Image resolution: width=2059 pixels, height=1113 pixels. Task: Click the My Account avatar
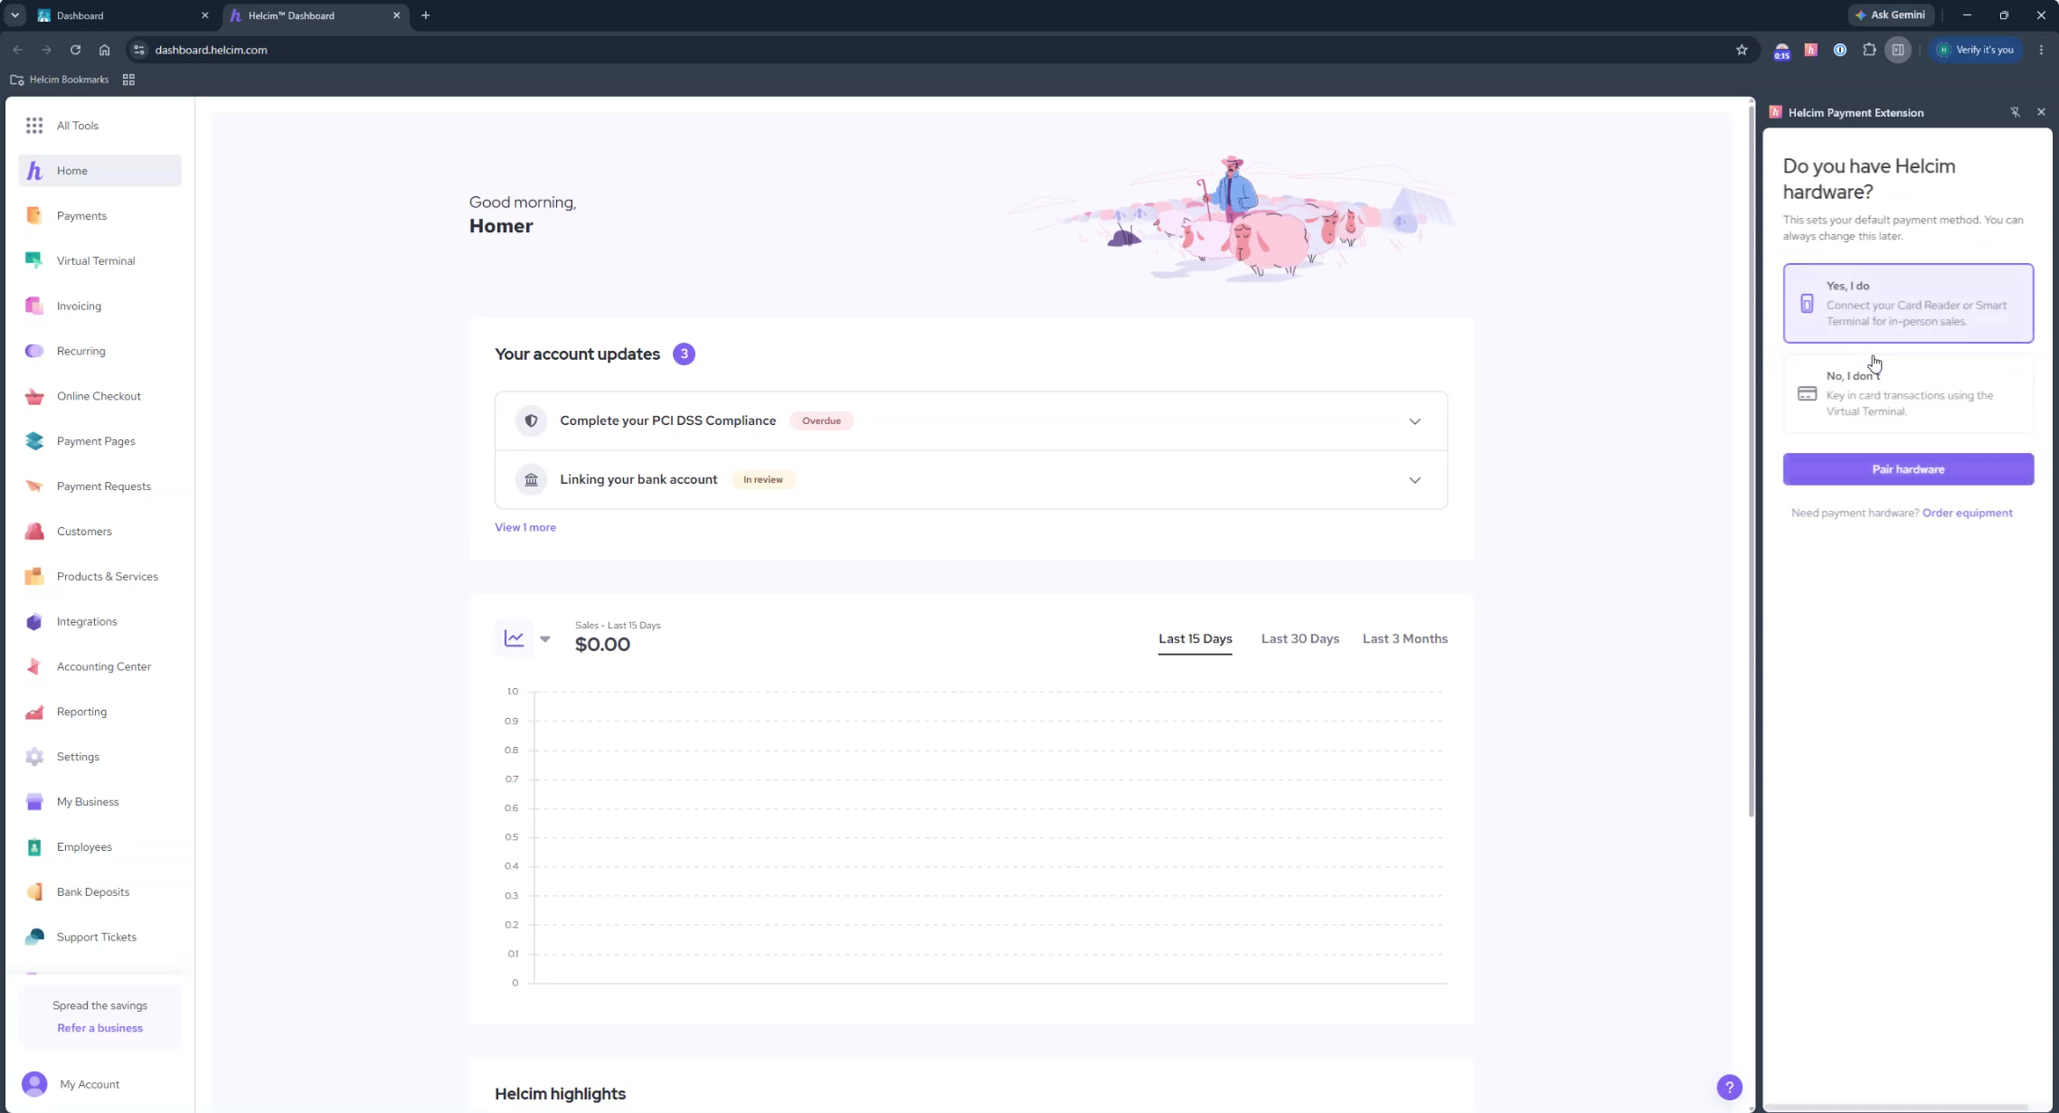tap(34, 1084)
